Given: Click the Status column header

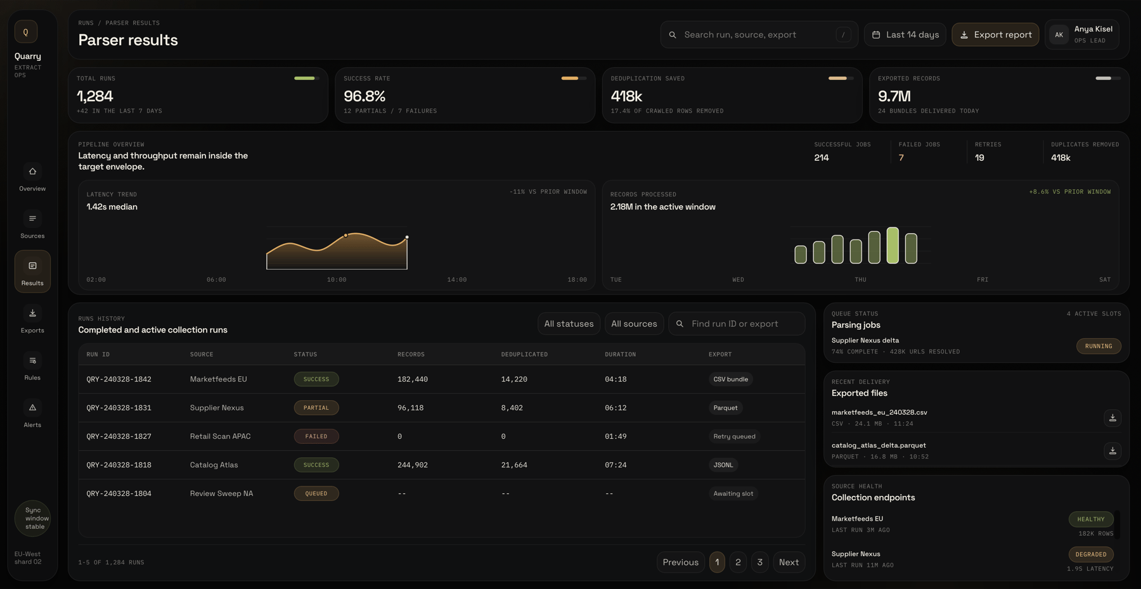Looking at the screenshot, I should 306,355.
